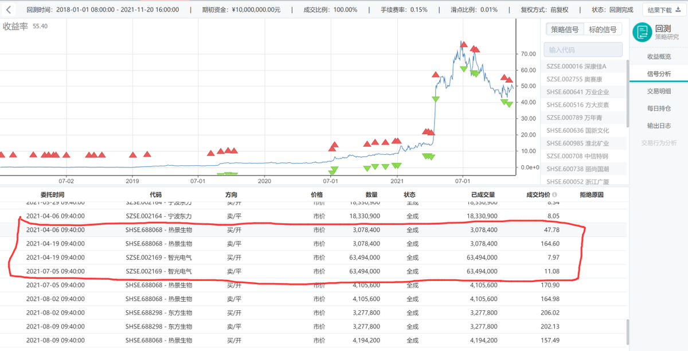The width and height of the screenshot is (688, 351).
Task: Click the 输入代码 search input field
Action: tap(583, 49)
